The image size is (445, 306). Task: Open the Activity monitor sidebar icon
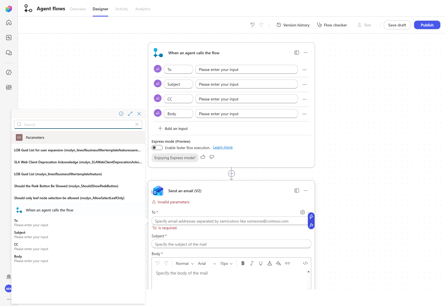9,38
